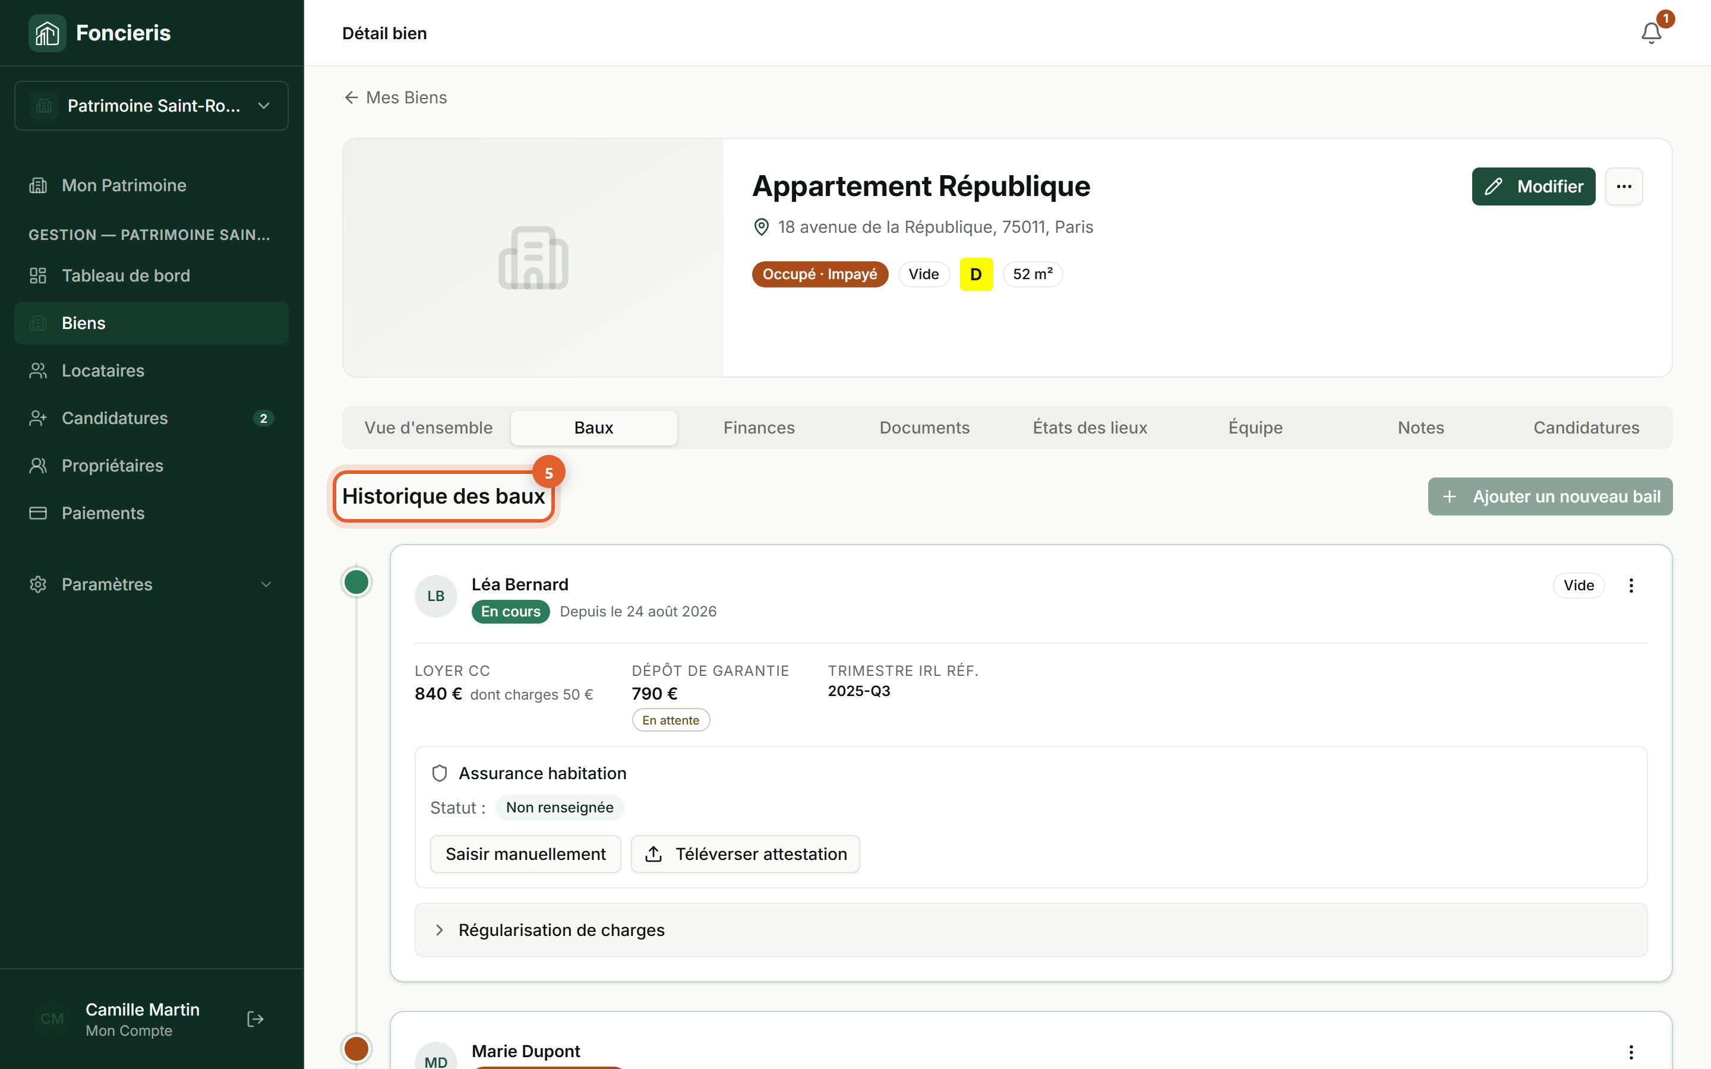Open Marie Dupont lease kebab menu
The height and width of the screenshot is (1069, 1711).
[1631, 1052]
